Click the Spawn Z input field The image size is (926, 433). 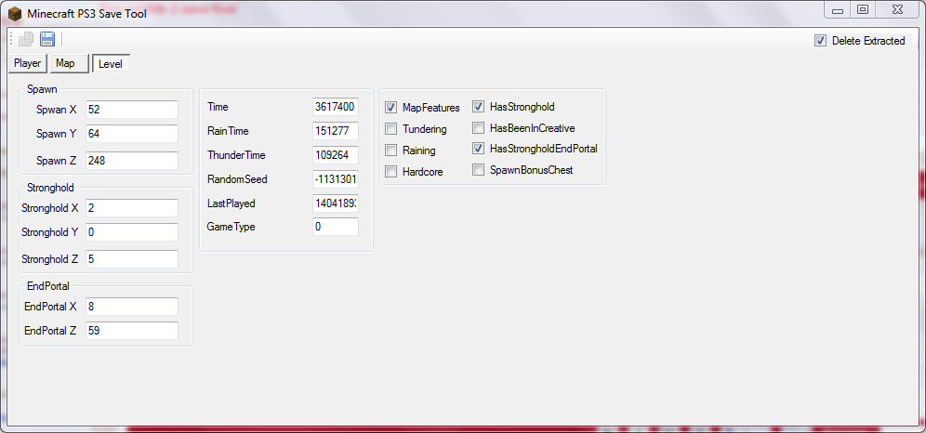pyautogui.click(x=132, y=161)
